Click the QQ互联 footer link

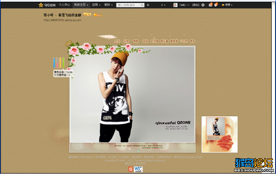tap(112, 157)
